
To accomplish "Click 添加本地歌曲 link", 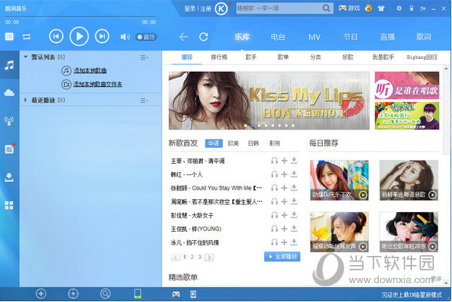I will (x=90, y=70).
